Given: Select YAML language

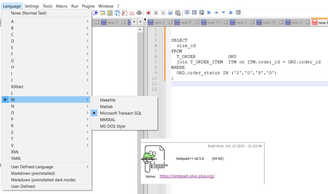Looking at the screenshot, I should (47, 158).
